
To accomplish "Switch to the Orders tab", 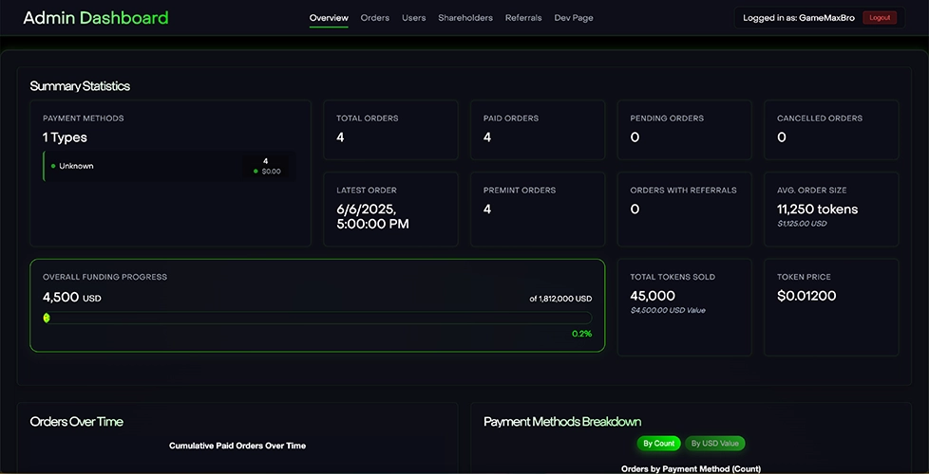I will click(374, 18).
